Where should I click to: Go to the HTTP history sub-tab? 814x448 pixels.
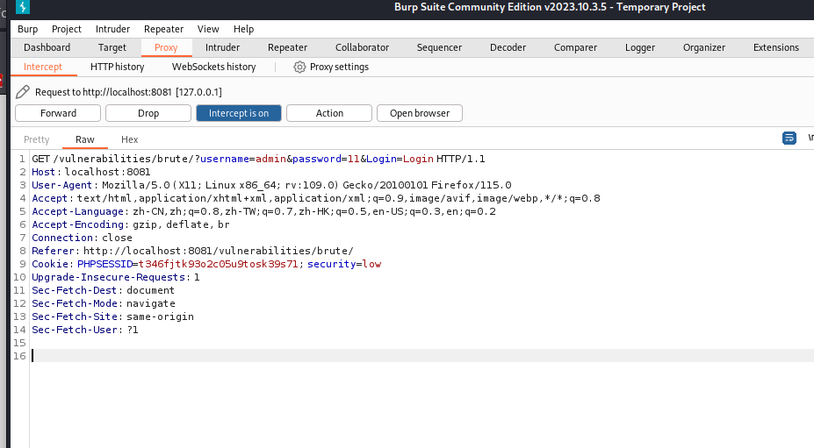[x=117, y=67]
